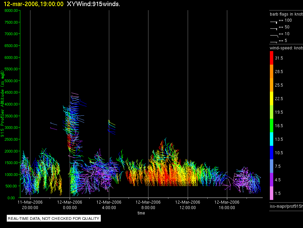Click the 5-knot barb flag symbol
This screenshot has height=228, width=303.
[274, 42]
